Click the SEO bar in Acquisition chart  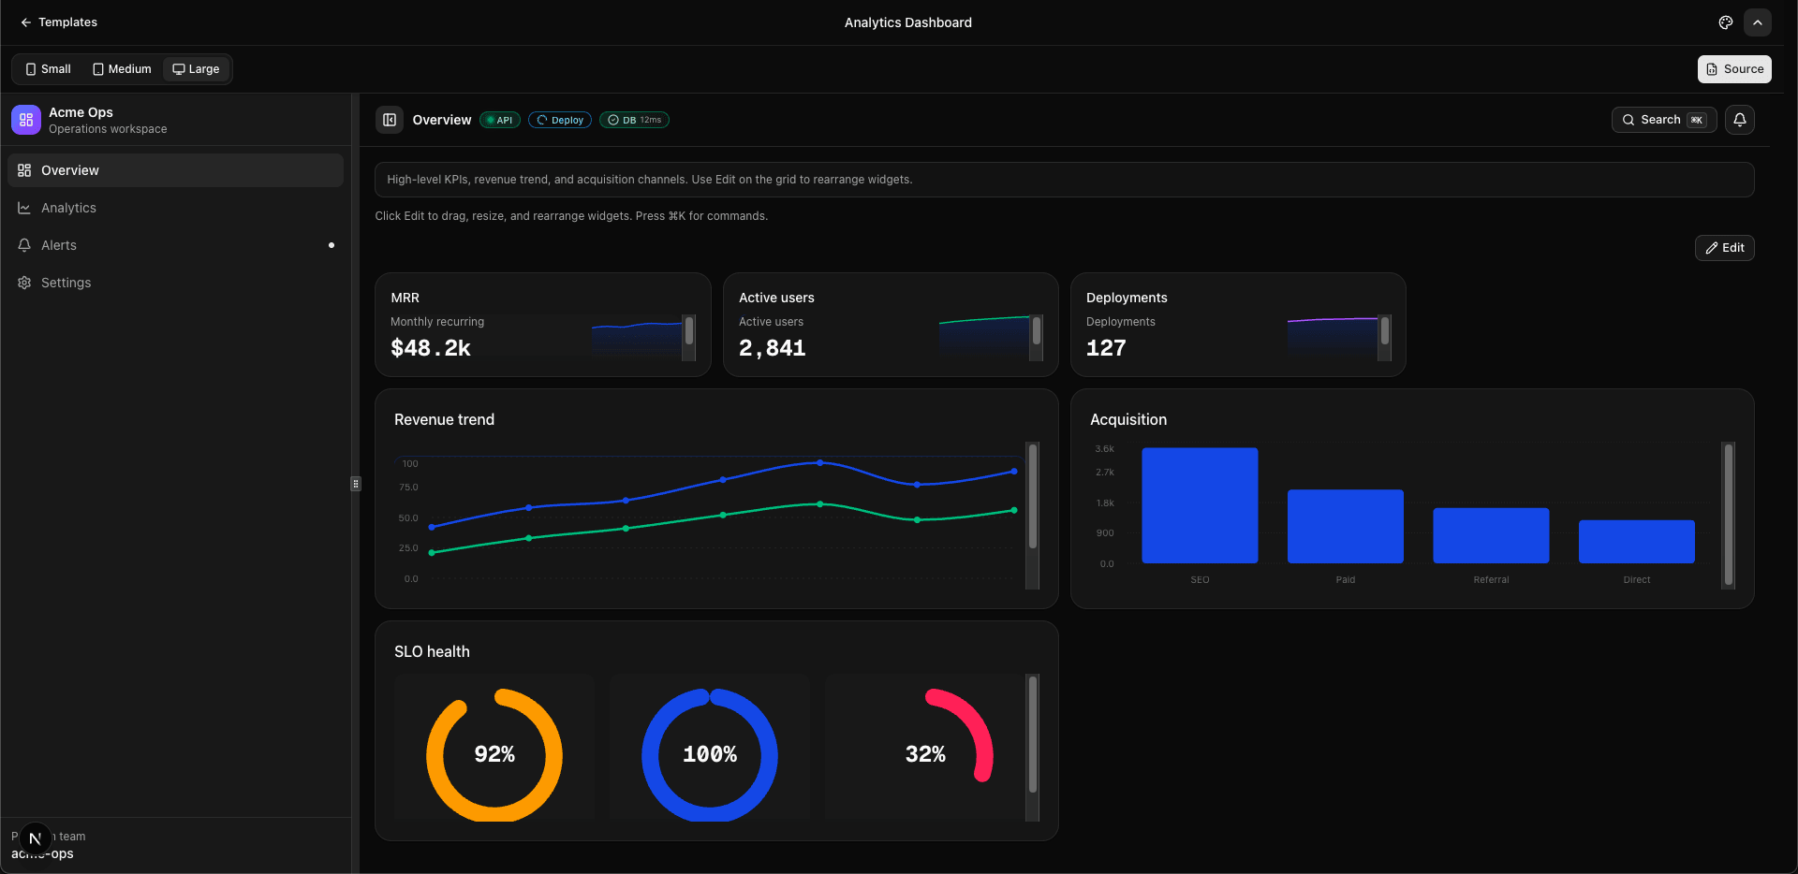tap(1200, 505)
